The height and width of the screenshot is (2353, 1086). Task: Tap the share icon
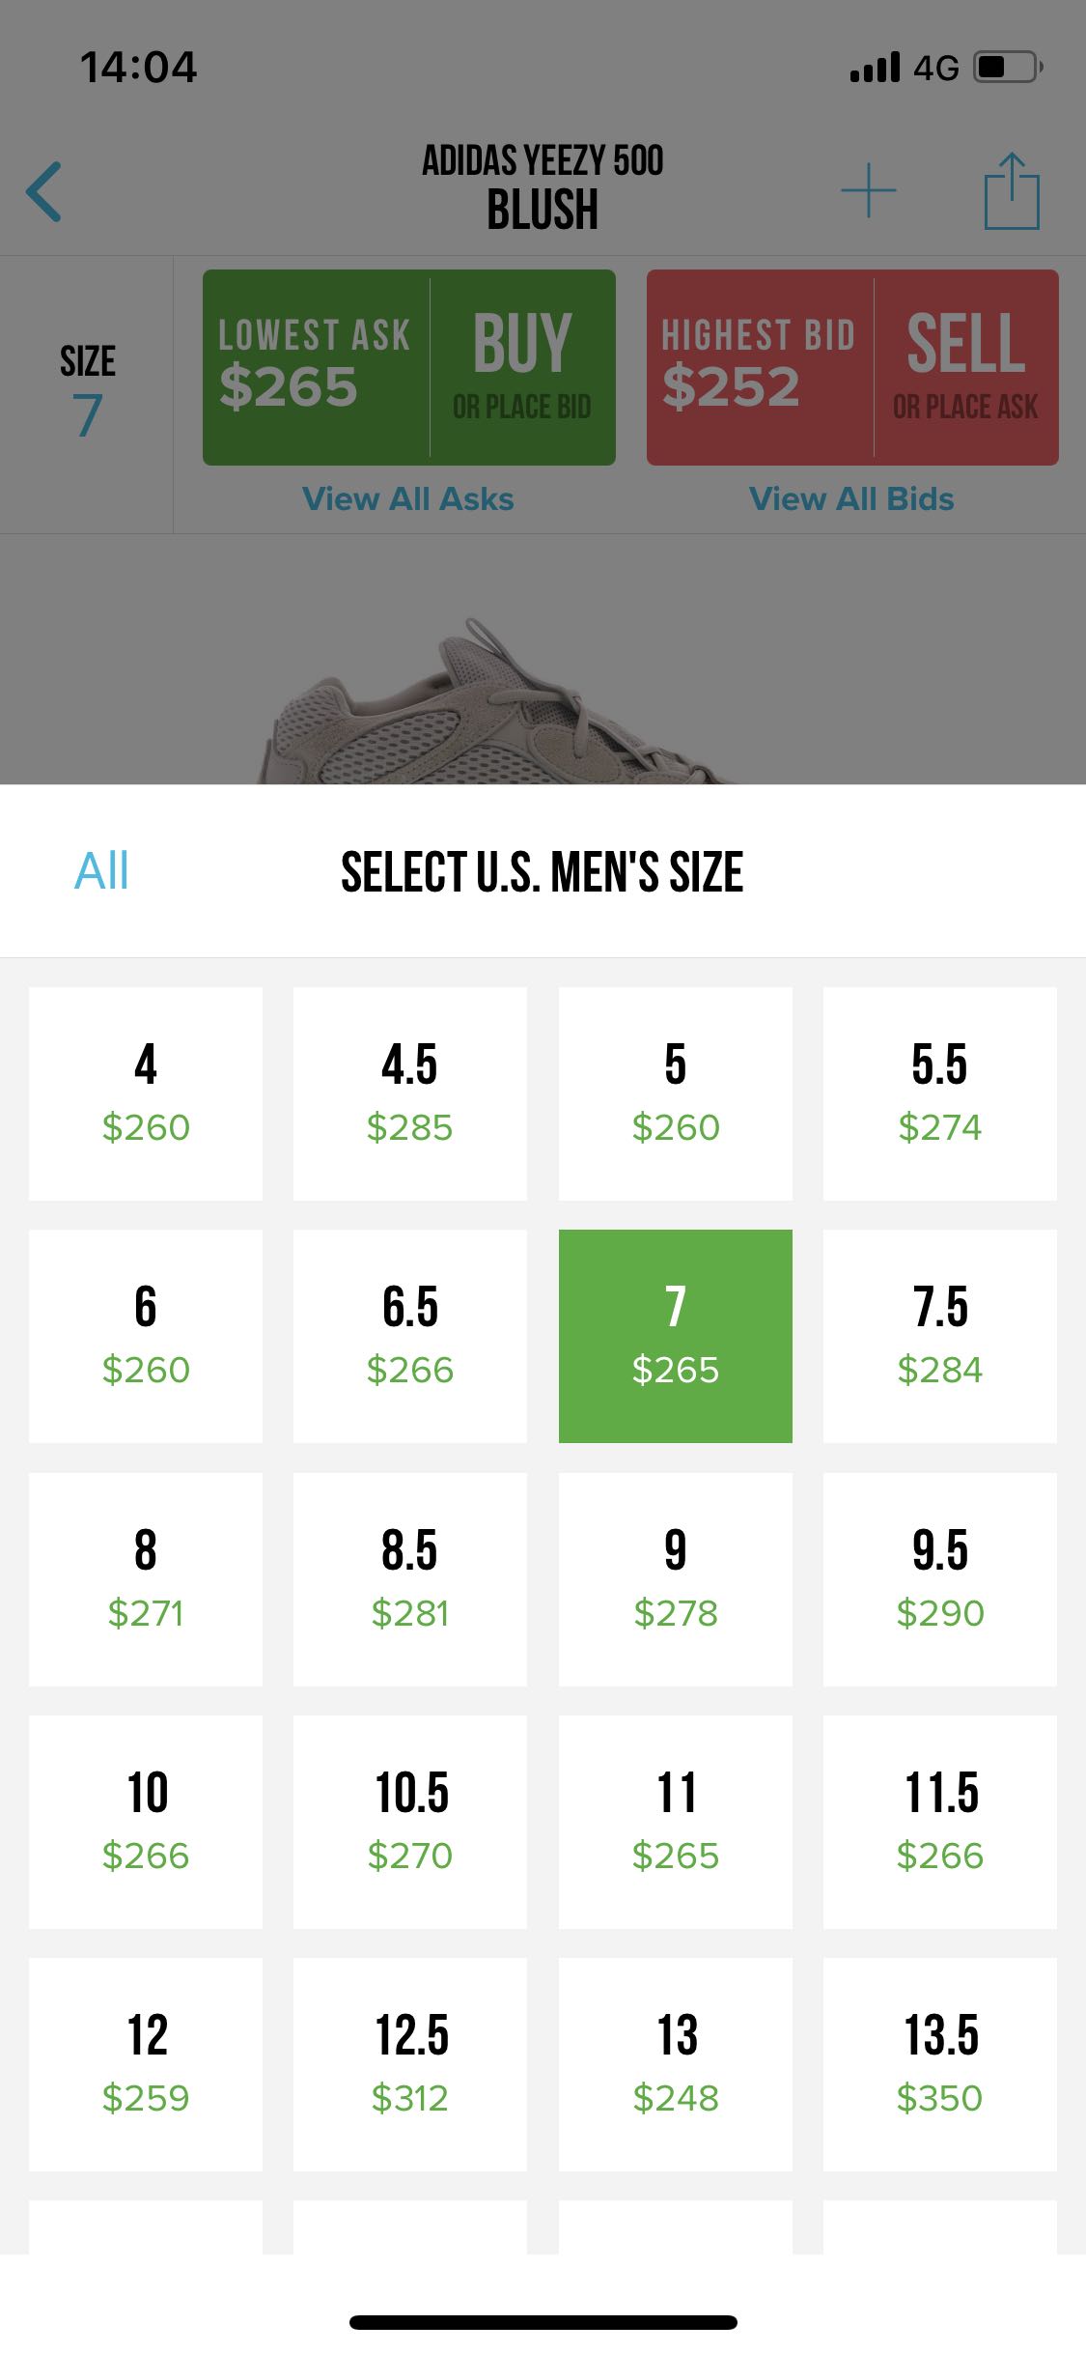click(x=1011, y=191)
